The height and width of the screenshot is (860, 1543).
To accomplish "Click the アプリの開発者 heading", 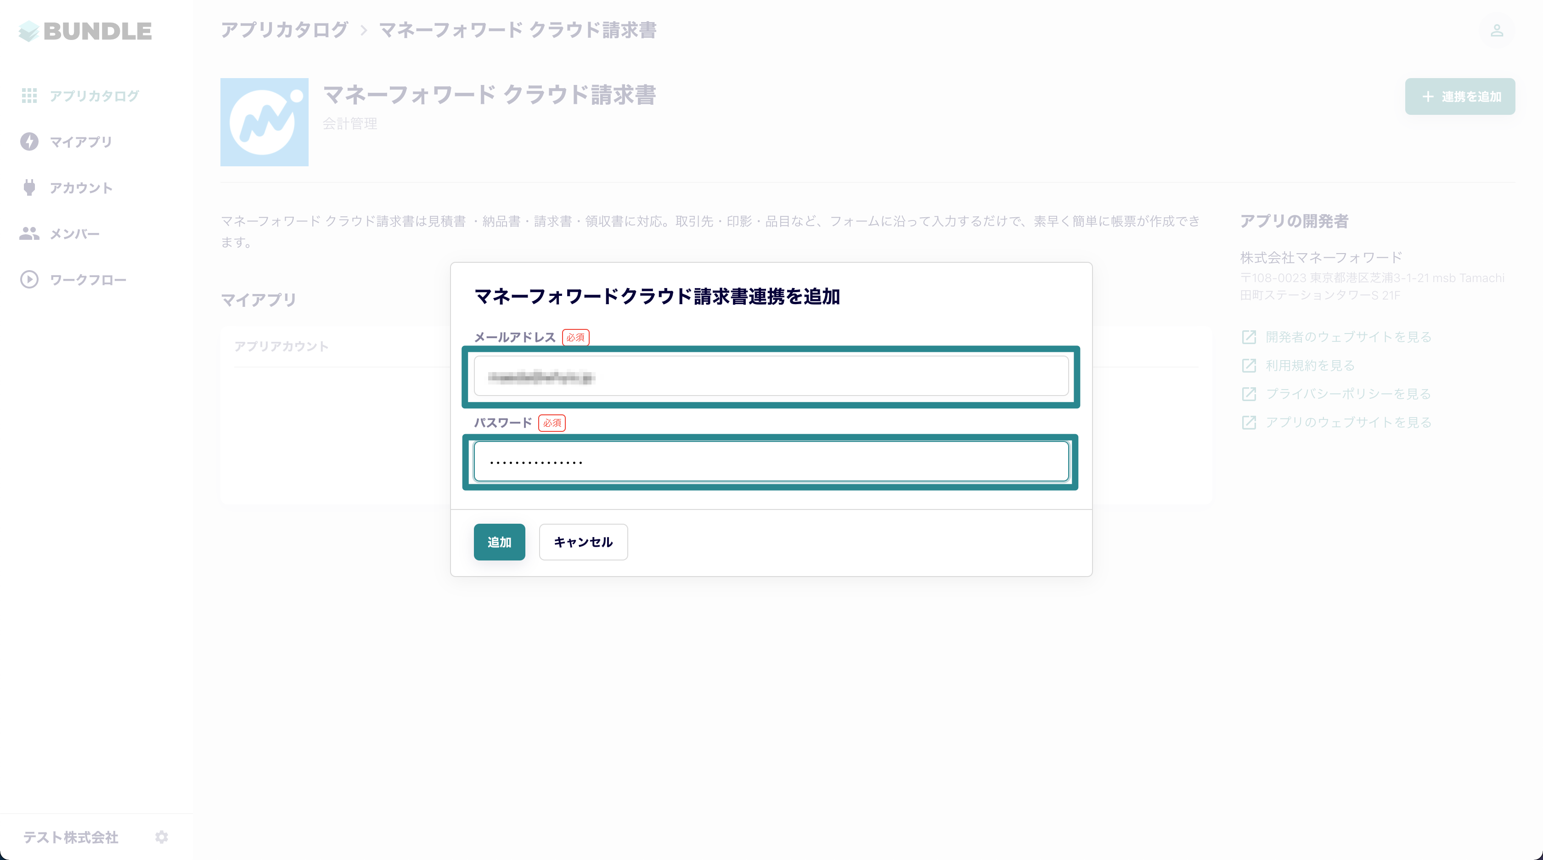I will 1294,221.
